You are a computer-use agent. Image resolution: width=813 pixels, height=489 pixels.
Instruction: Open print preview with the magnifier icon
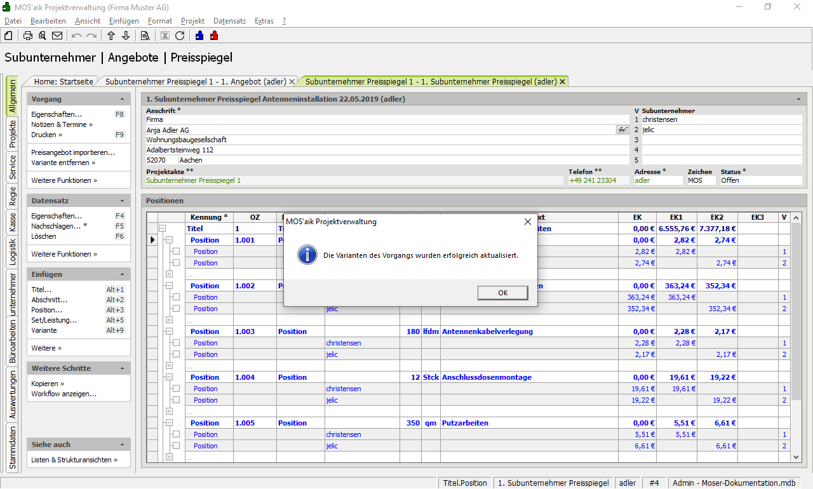43,36
